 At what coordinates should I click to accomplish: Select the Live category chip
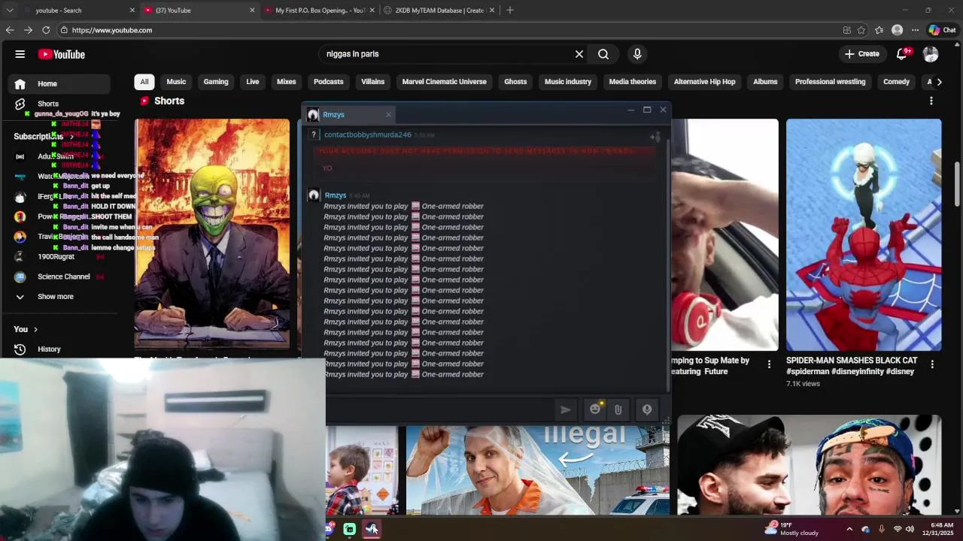click(x=253, y=82)
